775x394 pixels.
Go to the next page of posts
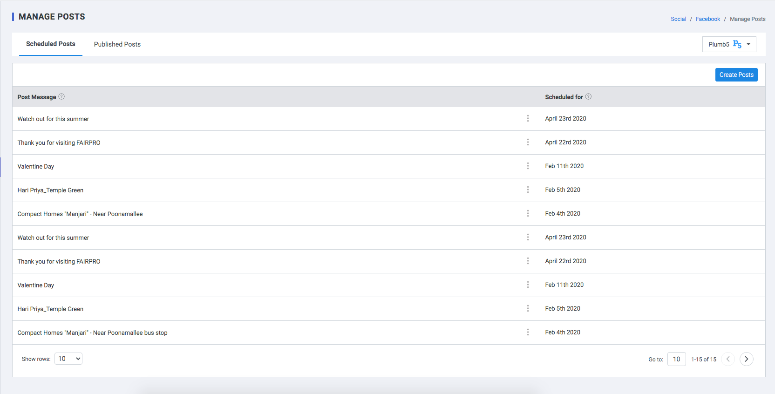click(x=747, y=359)
